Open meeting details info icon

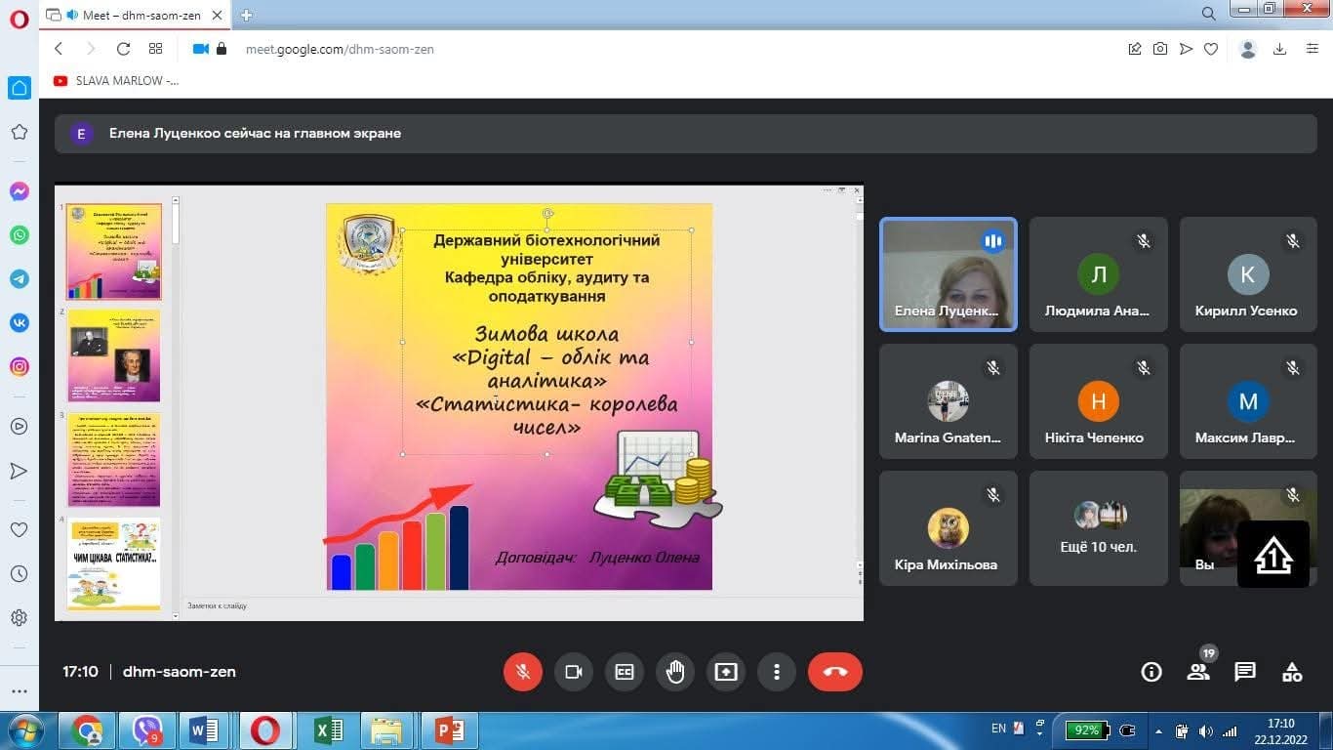[1151, 672]
